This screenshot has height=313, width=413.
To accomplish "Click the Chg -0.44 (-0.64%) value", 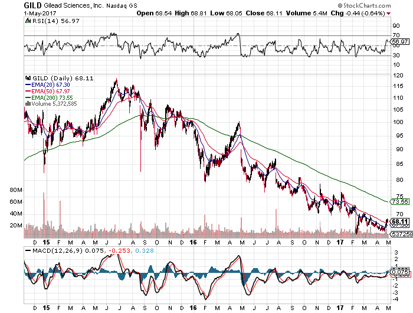I will pyautogui.click(x=358, y=13).
